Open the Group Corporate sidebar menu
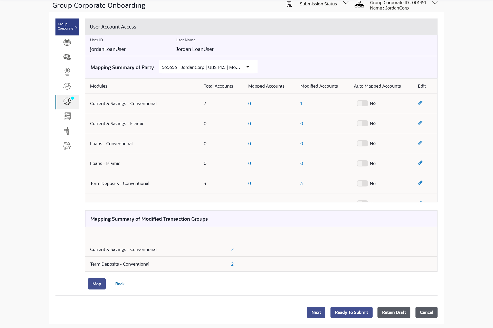The image size is (493, 328). [67, 27]
